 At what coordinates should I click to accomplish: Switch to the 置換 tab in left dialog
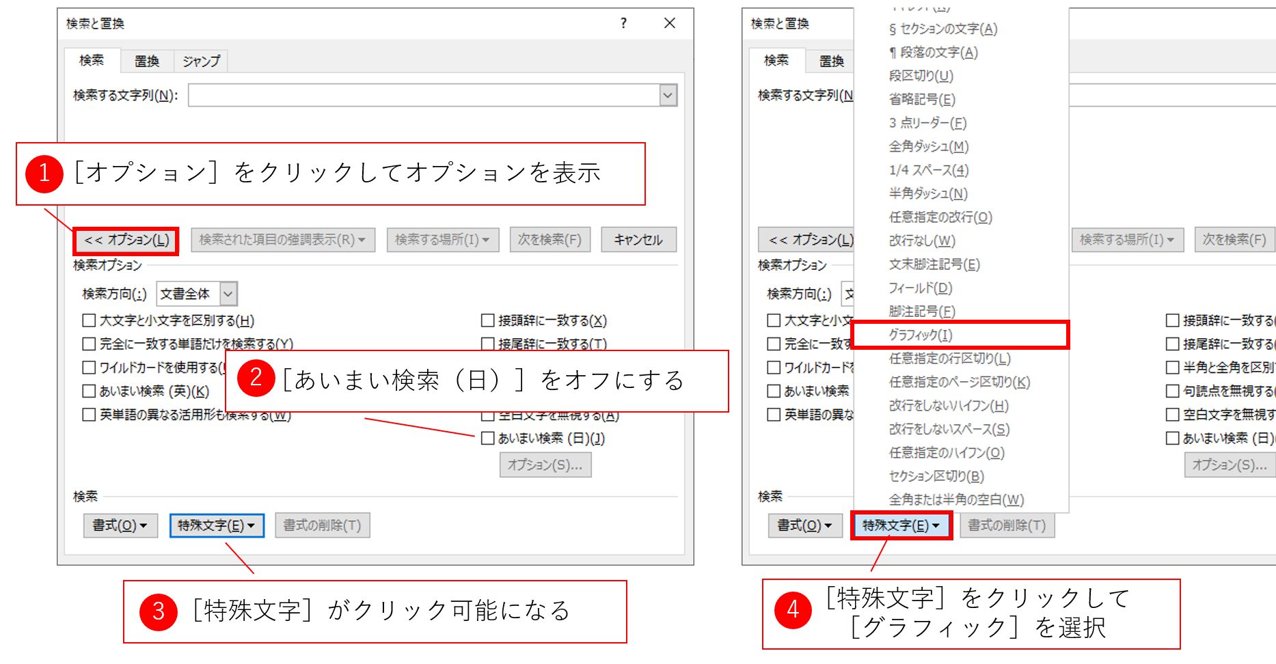pos(146,61)
